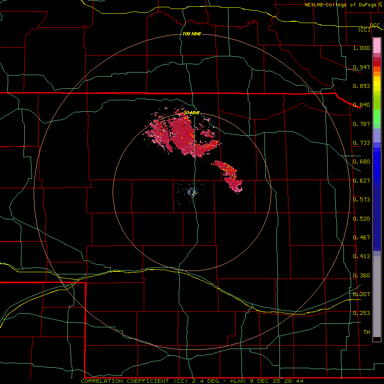Click the TH label on the legend
384x384 pixels.
pyautogui.click(x=367, y=332)
